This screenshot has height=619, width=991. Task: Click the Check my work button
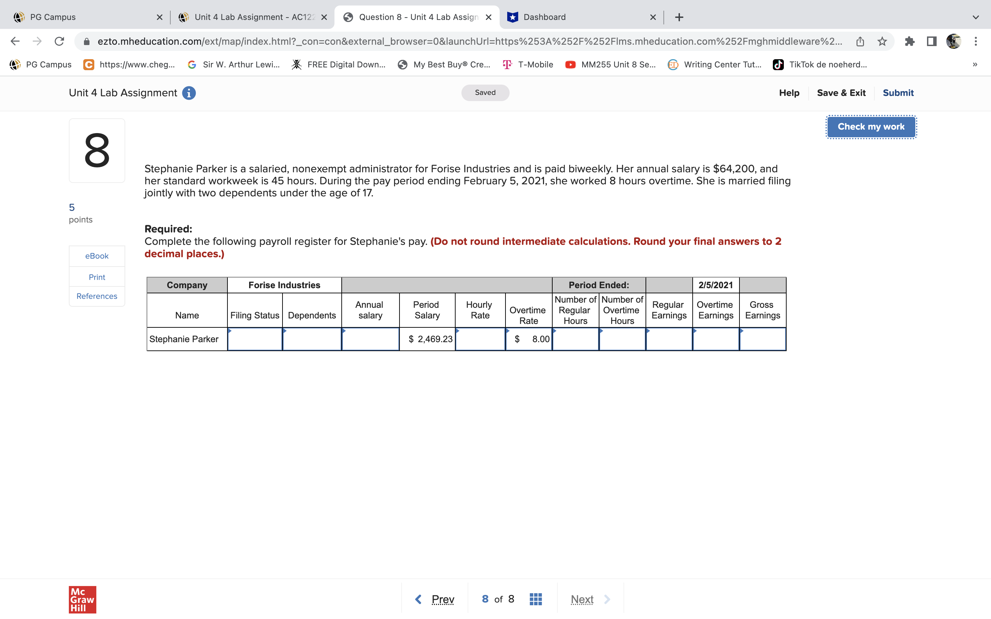click(x=871, y=127)
